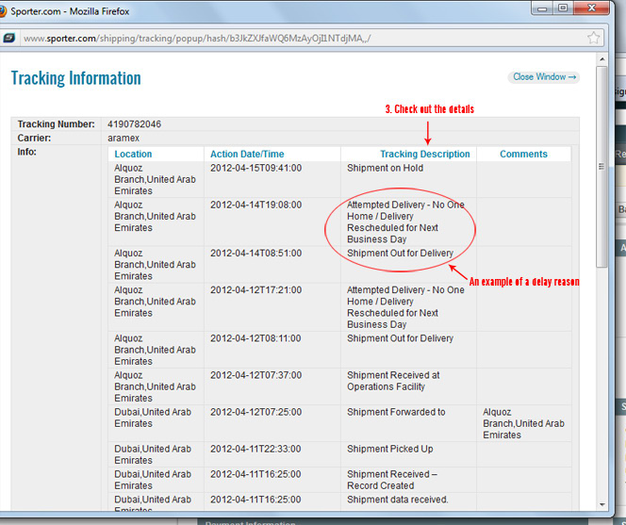Click the Shipment Picked Up row
The height and width of the screenshot is (525, 626).
[x=389, y=449]
